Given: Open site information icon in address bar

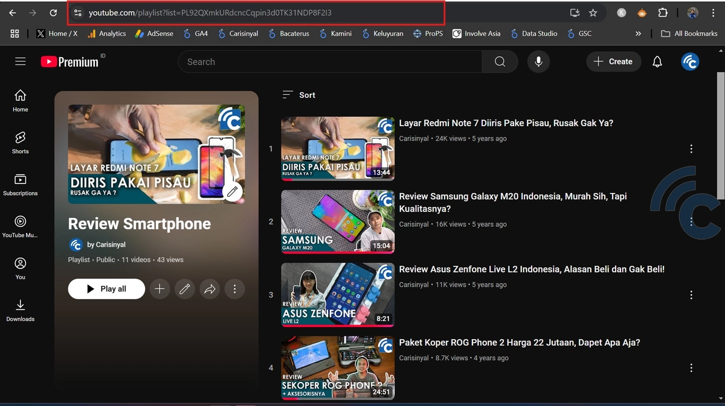Looking at the screenshot, I should coord(77,13).
